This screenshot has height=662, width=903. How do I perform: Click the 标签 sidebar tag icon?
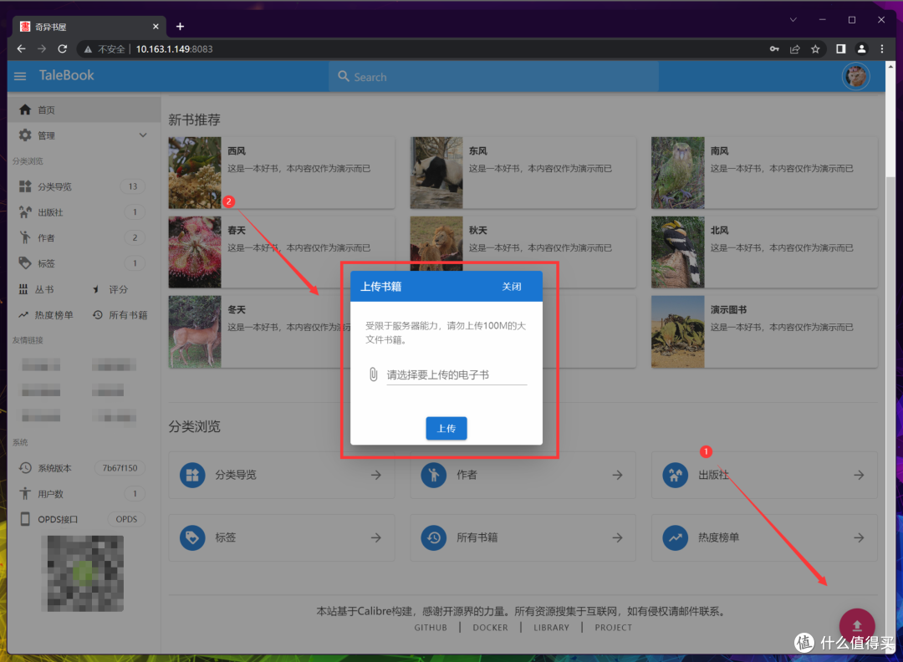point(25,263)
